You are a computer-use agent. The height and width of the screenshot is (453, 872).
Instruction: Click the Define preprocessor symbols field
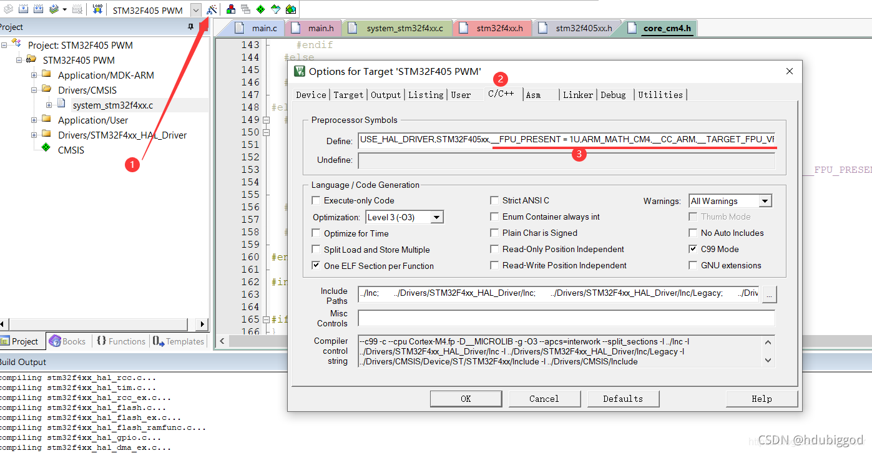[566, 140]
